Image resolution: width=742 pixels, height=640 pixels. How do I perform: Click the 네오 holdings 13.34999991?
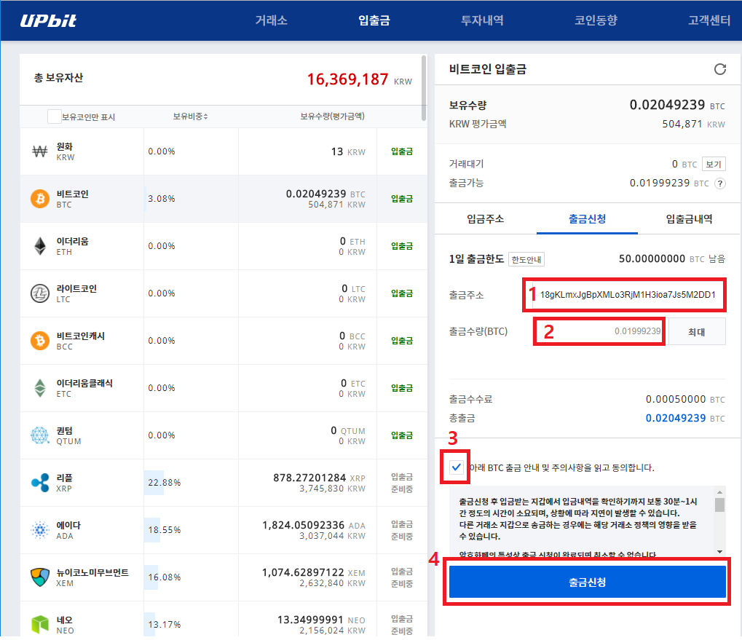coord(310,620)
